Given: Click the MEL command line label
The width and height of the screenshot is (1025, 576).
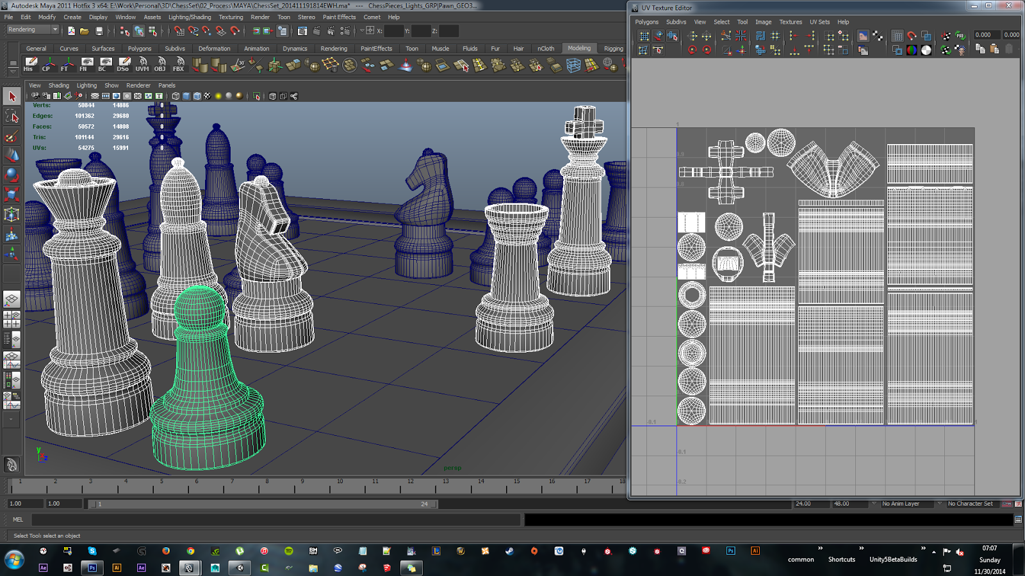Looking at the screenshot, I should (x=18, y=520).
